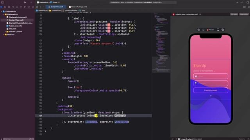Click the Preview label button
The image size is (250, 140).
tap(211, 30)
